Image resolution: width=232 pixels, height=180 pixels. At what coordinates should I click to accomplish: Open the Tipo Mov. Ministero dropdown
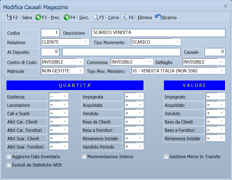[222, 71]
